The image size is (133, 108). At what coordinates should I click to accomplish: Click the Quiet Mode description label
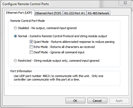pyautogui.click(x=74, y=42)
